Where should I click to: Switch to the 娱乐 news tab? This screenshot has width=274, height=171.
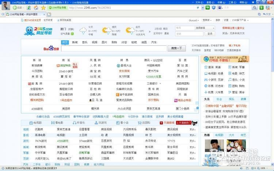coord(231,99)
